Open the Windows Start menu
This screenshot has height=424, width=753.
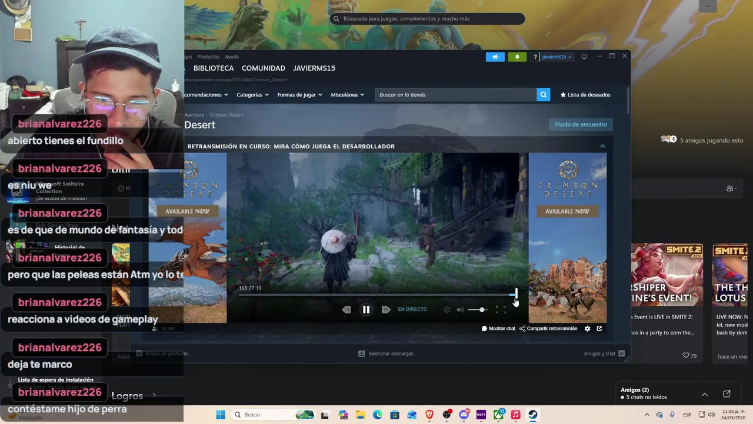point(221,415)
